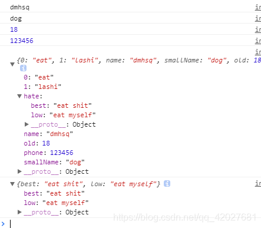Click low: "eat myself" under hate
The height and width of the screenshot is (228, 261).
[63, 115]
